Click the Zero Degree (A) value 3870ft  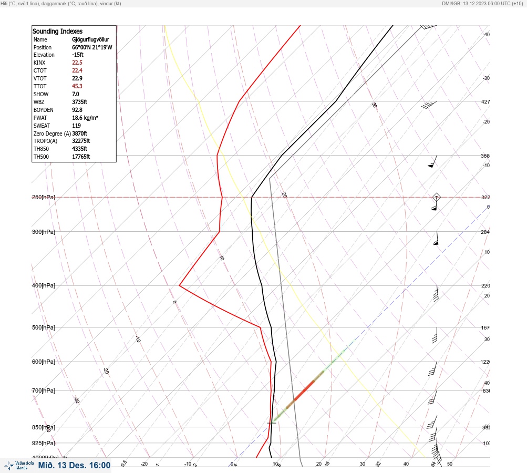pos(80,133)
